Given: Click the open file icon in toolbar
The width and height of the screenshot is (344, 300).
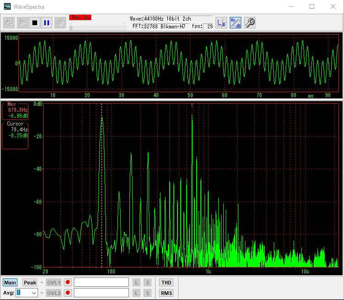Looking at the screenshot, I should tap(9, 22).
